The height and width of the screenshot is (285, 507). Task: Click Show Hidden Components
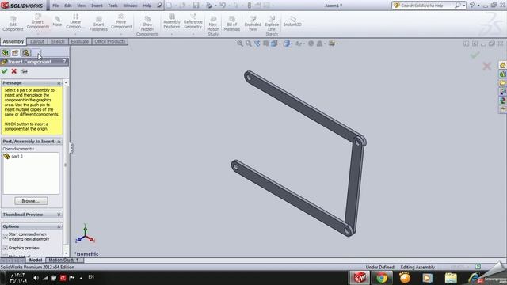[147, 25]
